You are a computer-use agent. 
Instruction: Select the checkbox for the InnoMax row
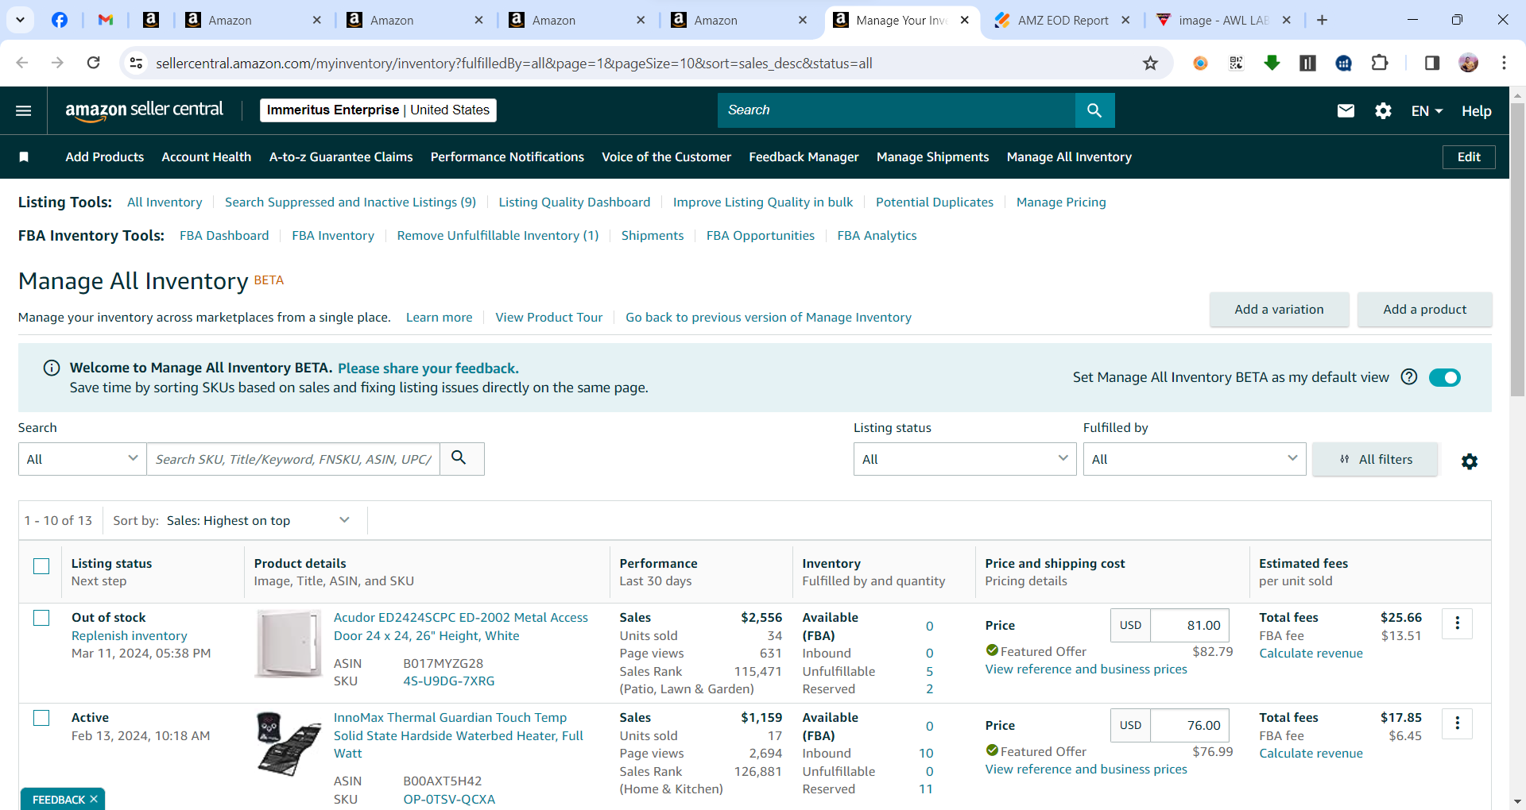tap(41, 718)
